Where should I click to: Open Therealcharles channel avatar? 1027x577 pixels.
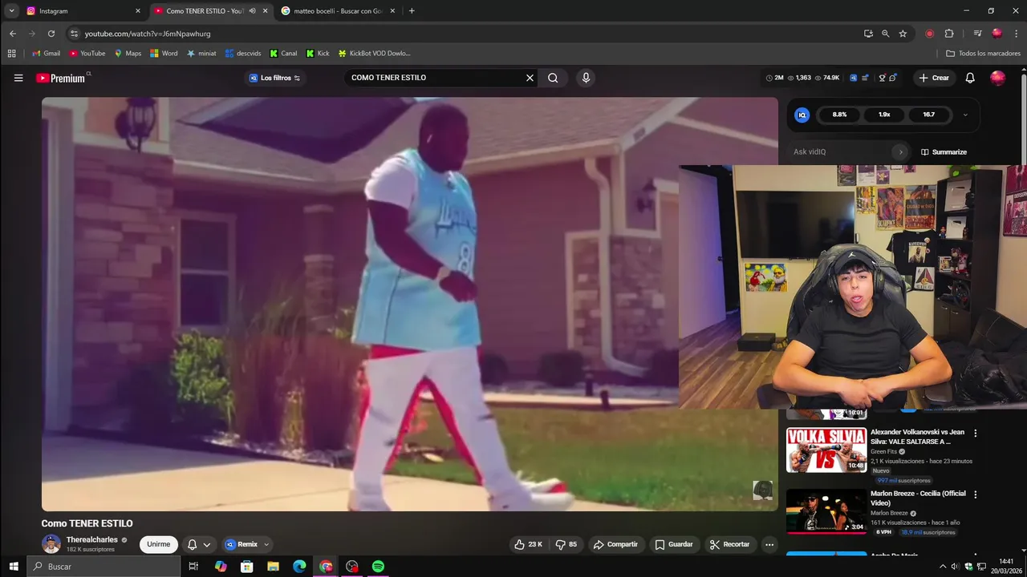pos(51,544)
